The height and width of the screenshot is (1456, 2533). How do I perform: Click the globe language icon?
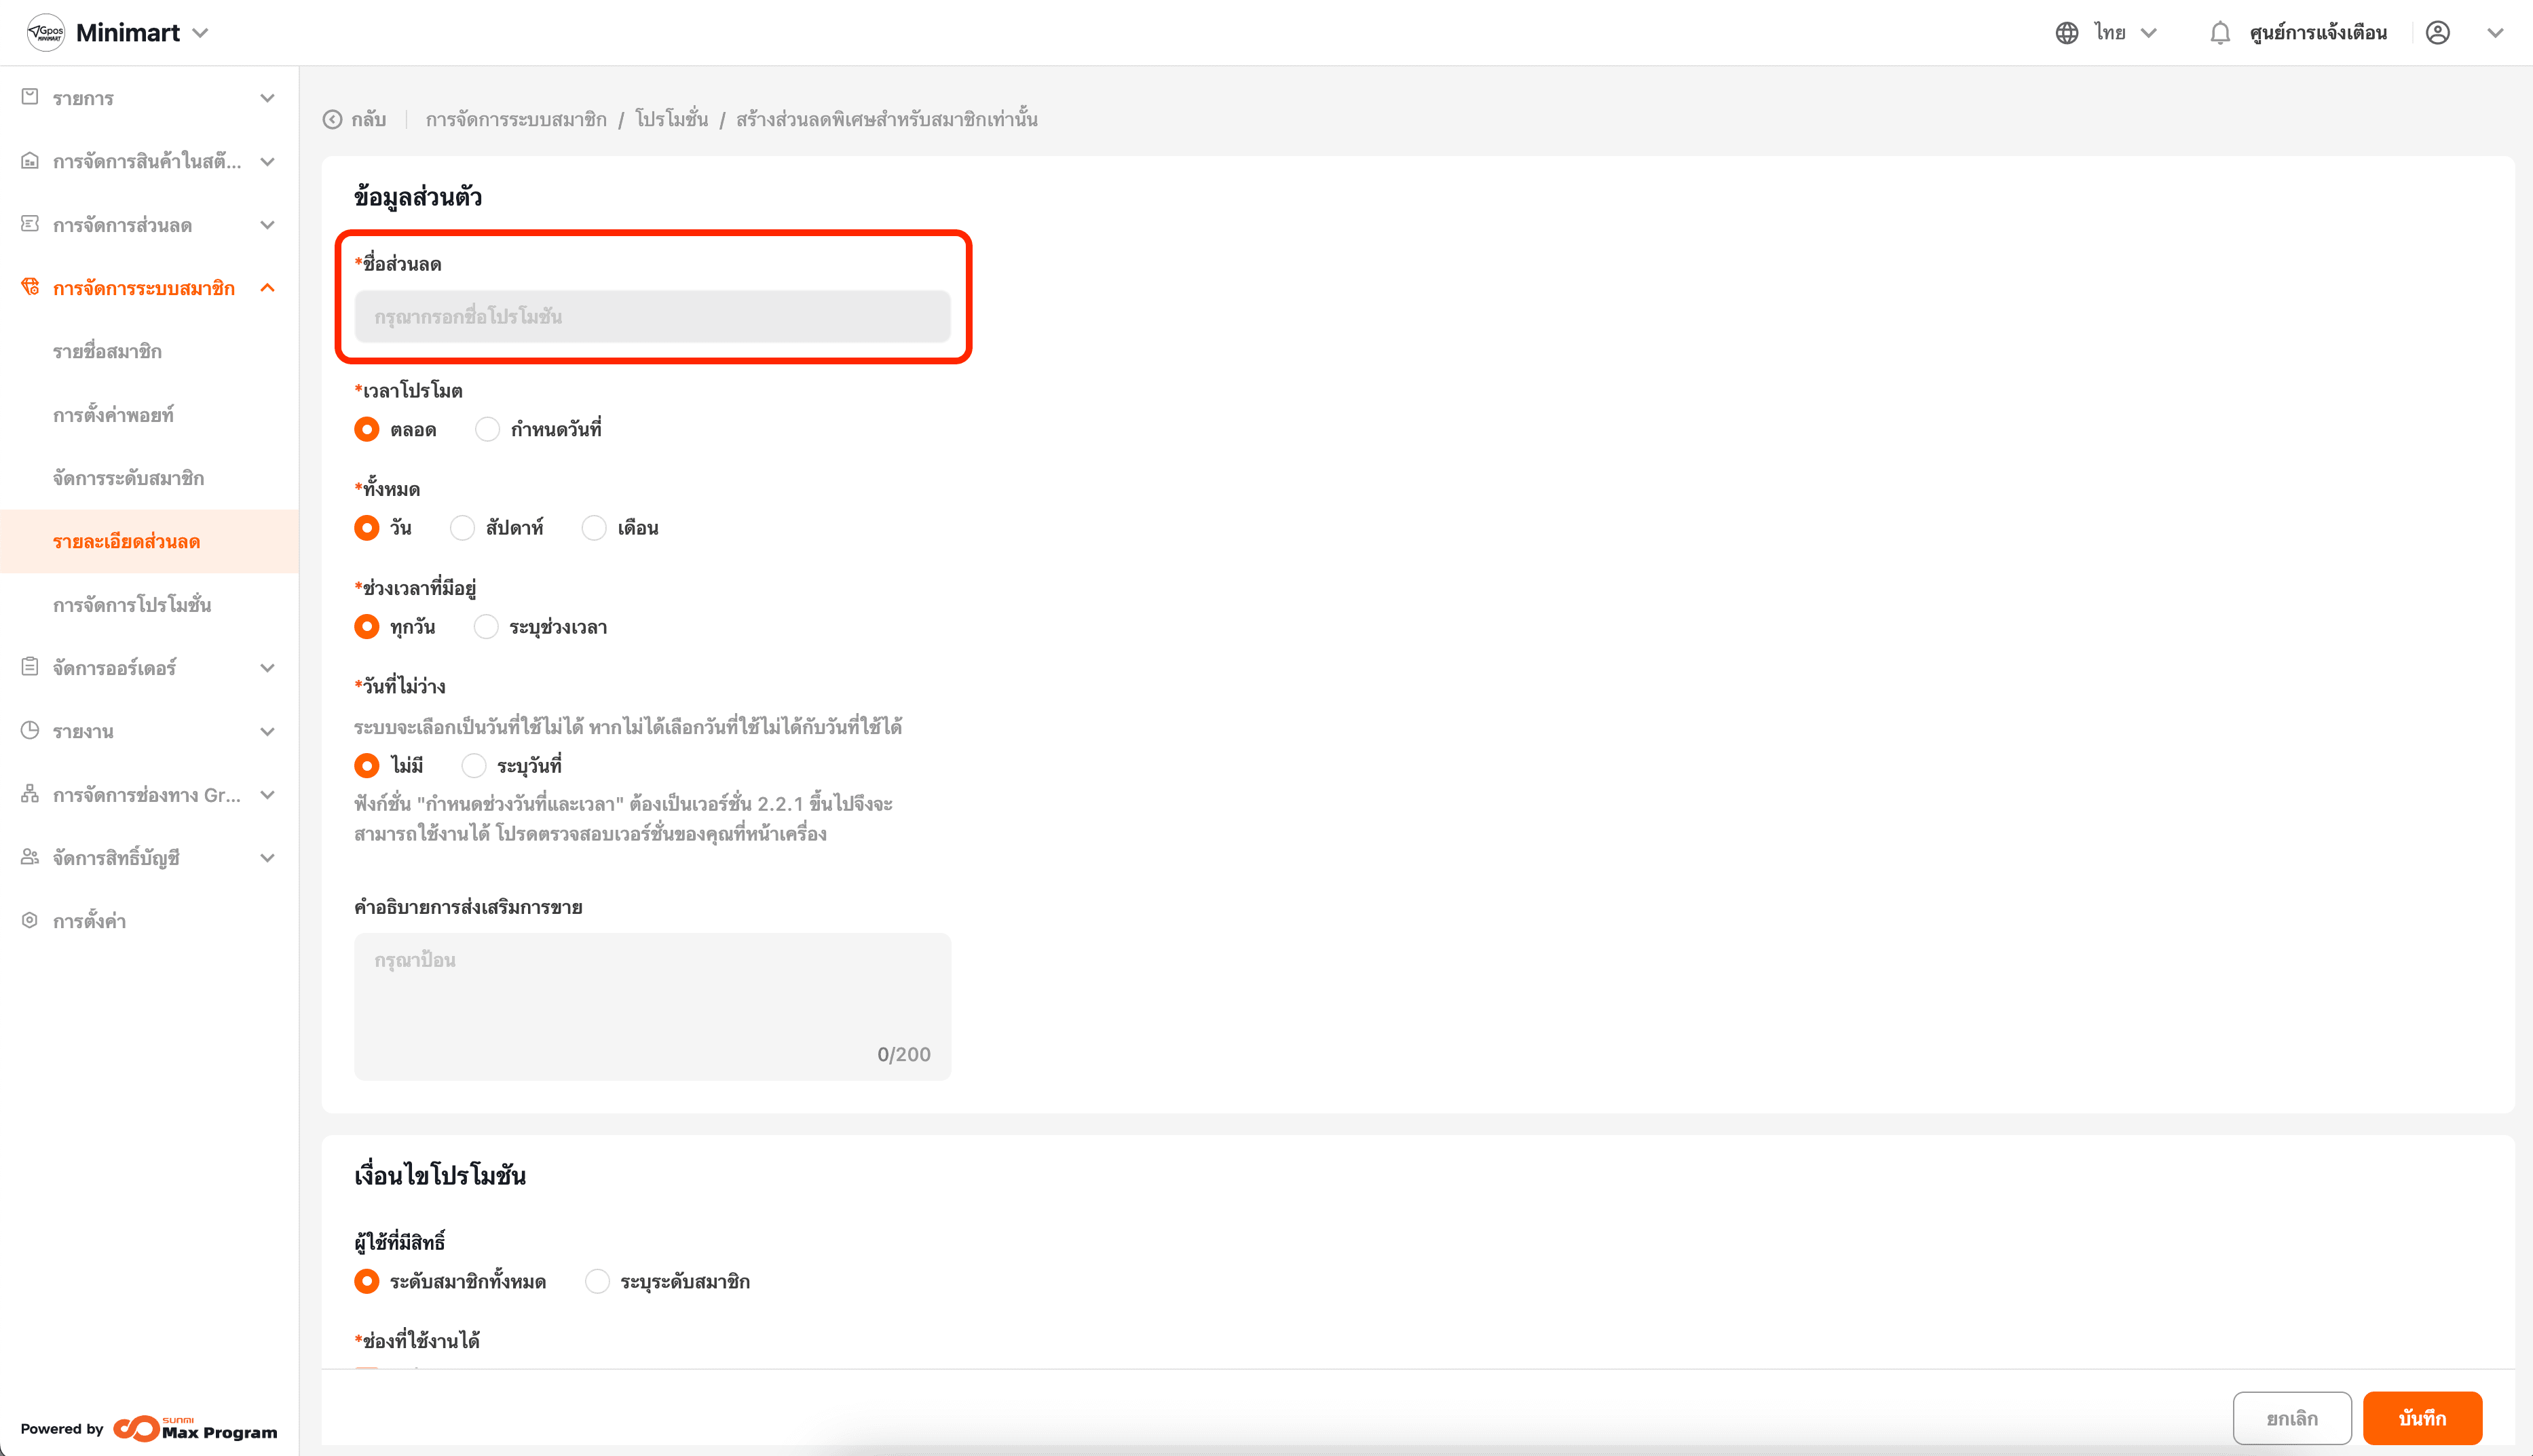click(x=2067, y=33)
